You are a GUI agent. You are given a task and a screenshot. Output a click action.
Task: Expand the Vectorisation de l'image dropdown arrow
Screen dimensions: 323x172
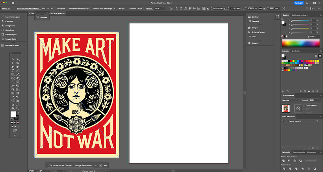pyautogui.click(x=115, y=8)
